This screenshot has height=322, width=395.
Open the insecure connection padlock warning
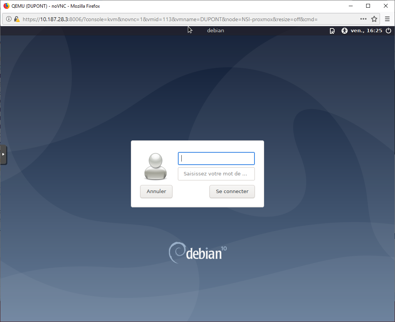17,19
